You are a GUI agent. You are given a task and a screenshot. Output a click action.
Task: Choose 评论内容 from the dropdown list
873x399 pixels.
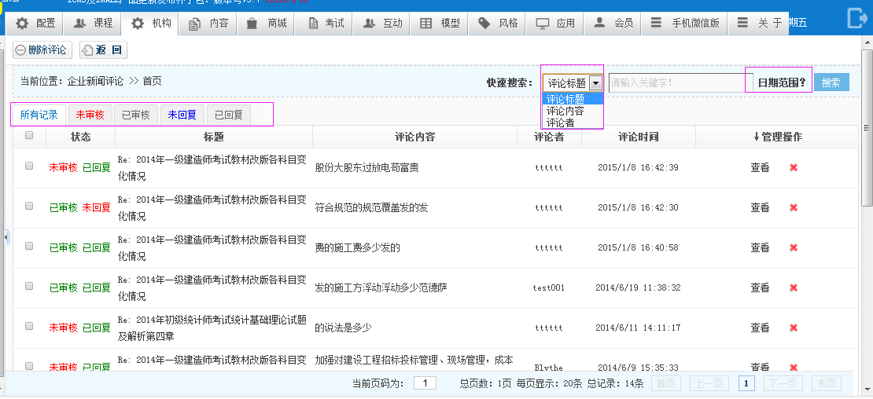pos(565,111)
